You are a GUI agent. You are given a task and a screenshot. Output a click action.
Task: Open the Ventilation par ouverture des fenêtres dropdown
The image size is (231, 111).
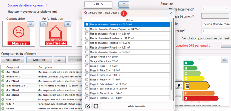coord(206,39)
